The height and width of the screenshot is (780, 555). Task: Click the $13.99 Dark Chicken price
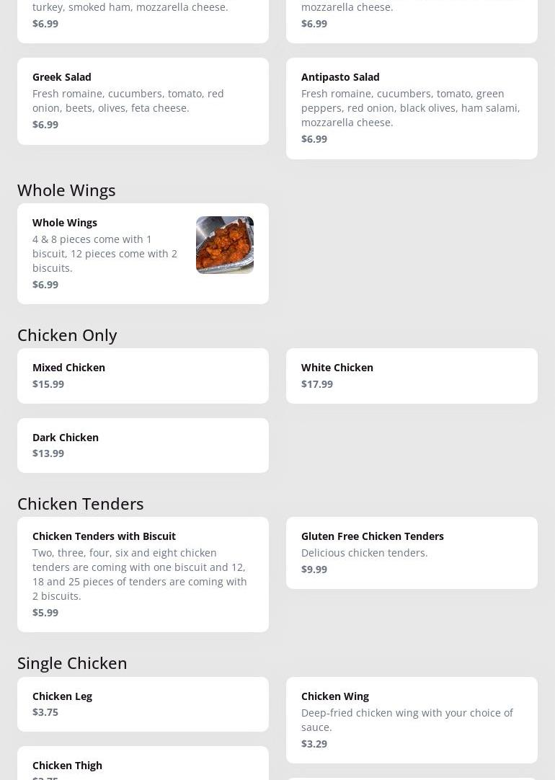click(48, 453)
